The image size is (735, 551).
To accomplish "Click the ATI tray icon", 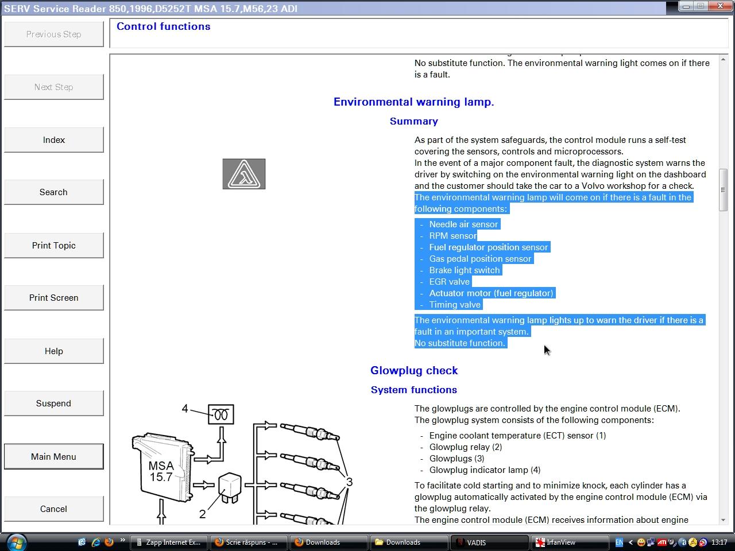I will (x=662, y=542).
